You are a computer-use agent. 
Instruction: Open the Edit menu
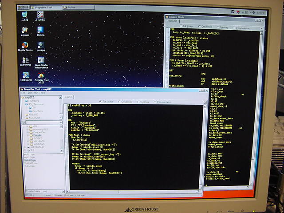click(x=30, y=93)
